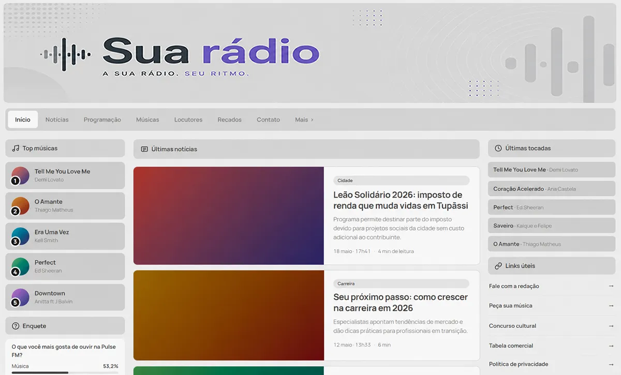The height and width of the screenshot is (375, 621).
Task: Click the Top músicas section header
Action: [65, 148]
